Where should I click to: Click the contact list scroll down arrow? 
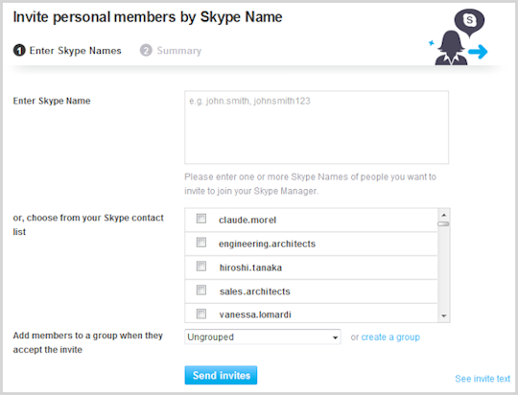(444, 316)
